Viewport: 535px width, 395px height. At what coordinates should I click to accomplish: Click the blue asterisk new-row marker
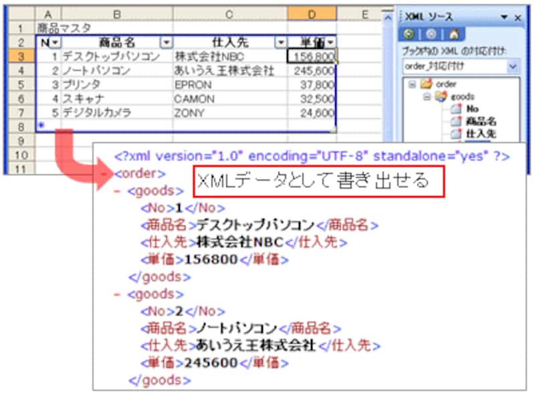[41, 125]
